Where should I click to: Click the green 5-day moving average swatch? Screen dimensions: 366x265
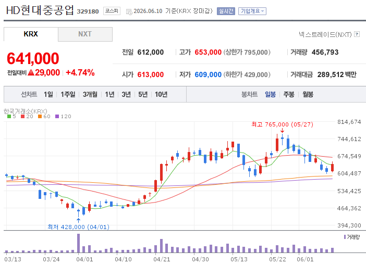pos(9,116)
